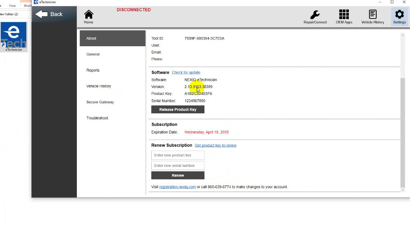Focus the new product key field
This screenshot has height=228, width=410.
pos(178,155)
